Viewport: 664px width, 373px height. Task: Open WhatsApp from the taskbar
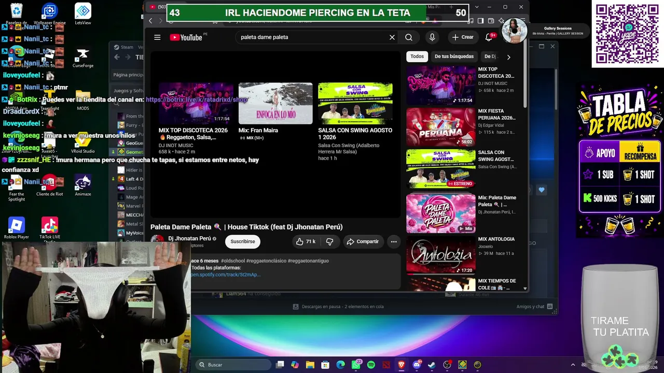356,365
